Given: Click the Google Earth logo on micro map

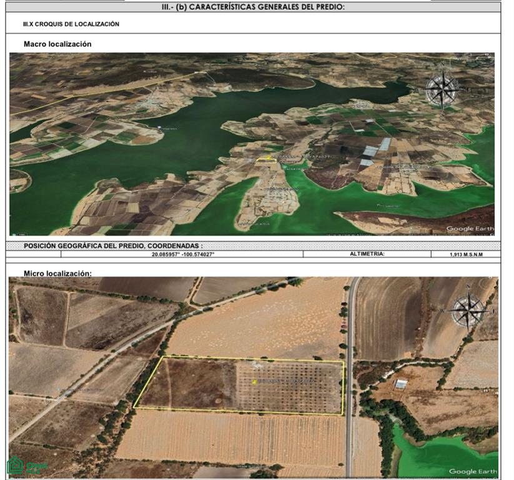Looking at the screenshot, I should pyautogui.click(x=473, y=471).
